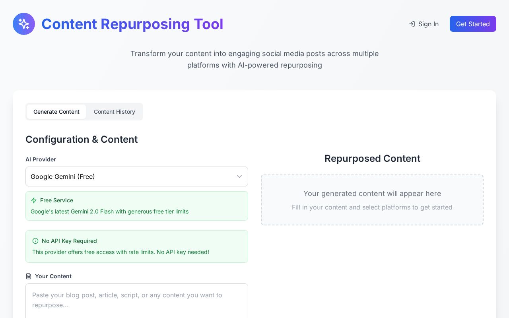509x318 pixels.
Task: Open the Content History tab
Action: [x=115, y=112]
